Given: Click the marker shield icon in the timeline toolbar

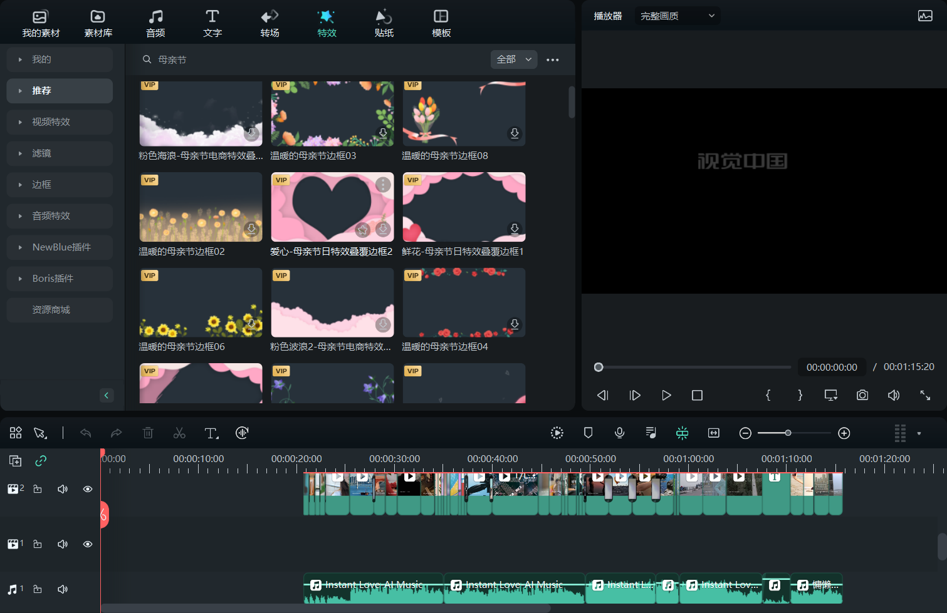Looking at the screenshot, I should tap(588, 433).
